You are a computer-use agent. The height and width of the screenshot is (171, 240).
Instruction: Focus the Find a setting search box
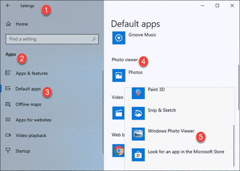pos(52,39)
